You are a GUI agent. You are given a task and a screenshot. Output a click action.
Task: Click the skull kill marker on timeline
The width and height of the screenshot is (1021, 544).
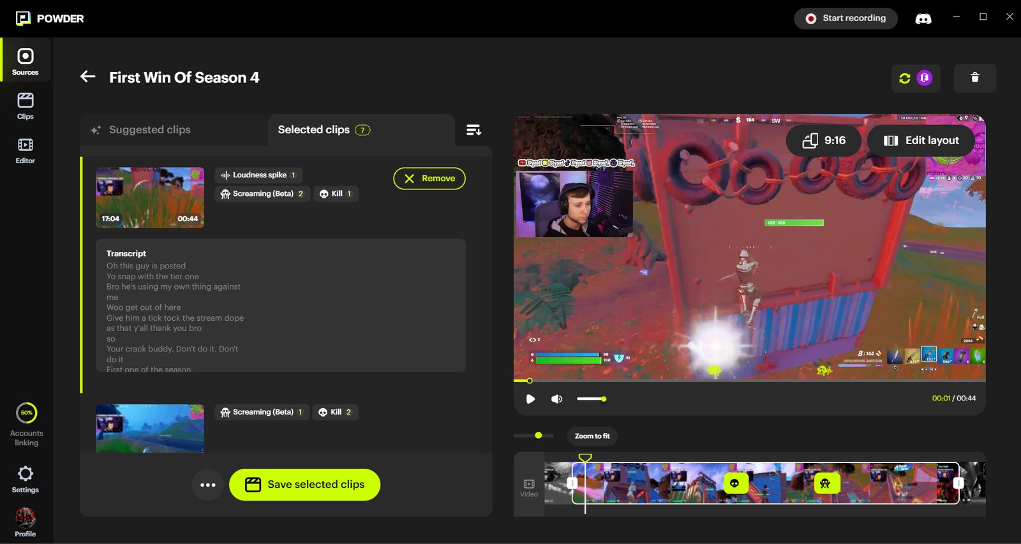[734, 483]
